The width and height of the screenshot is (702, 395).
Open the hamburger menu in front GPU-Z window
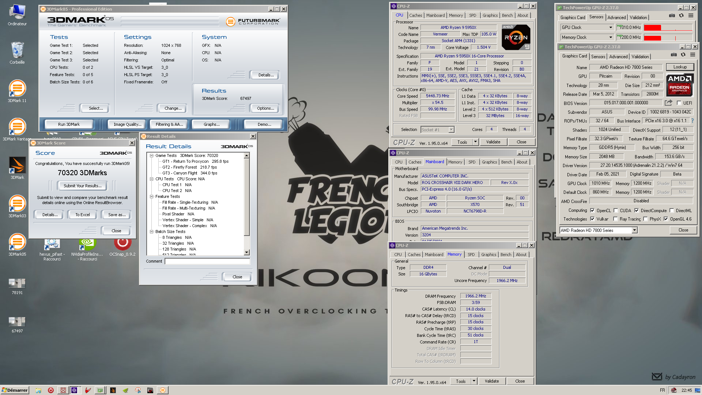[x=692, y=54]
